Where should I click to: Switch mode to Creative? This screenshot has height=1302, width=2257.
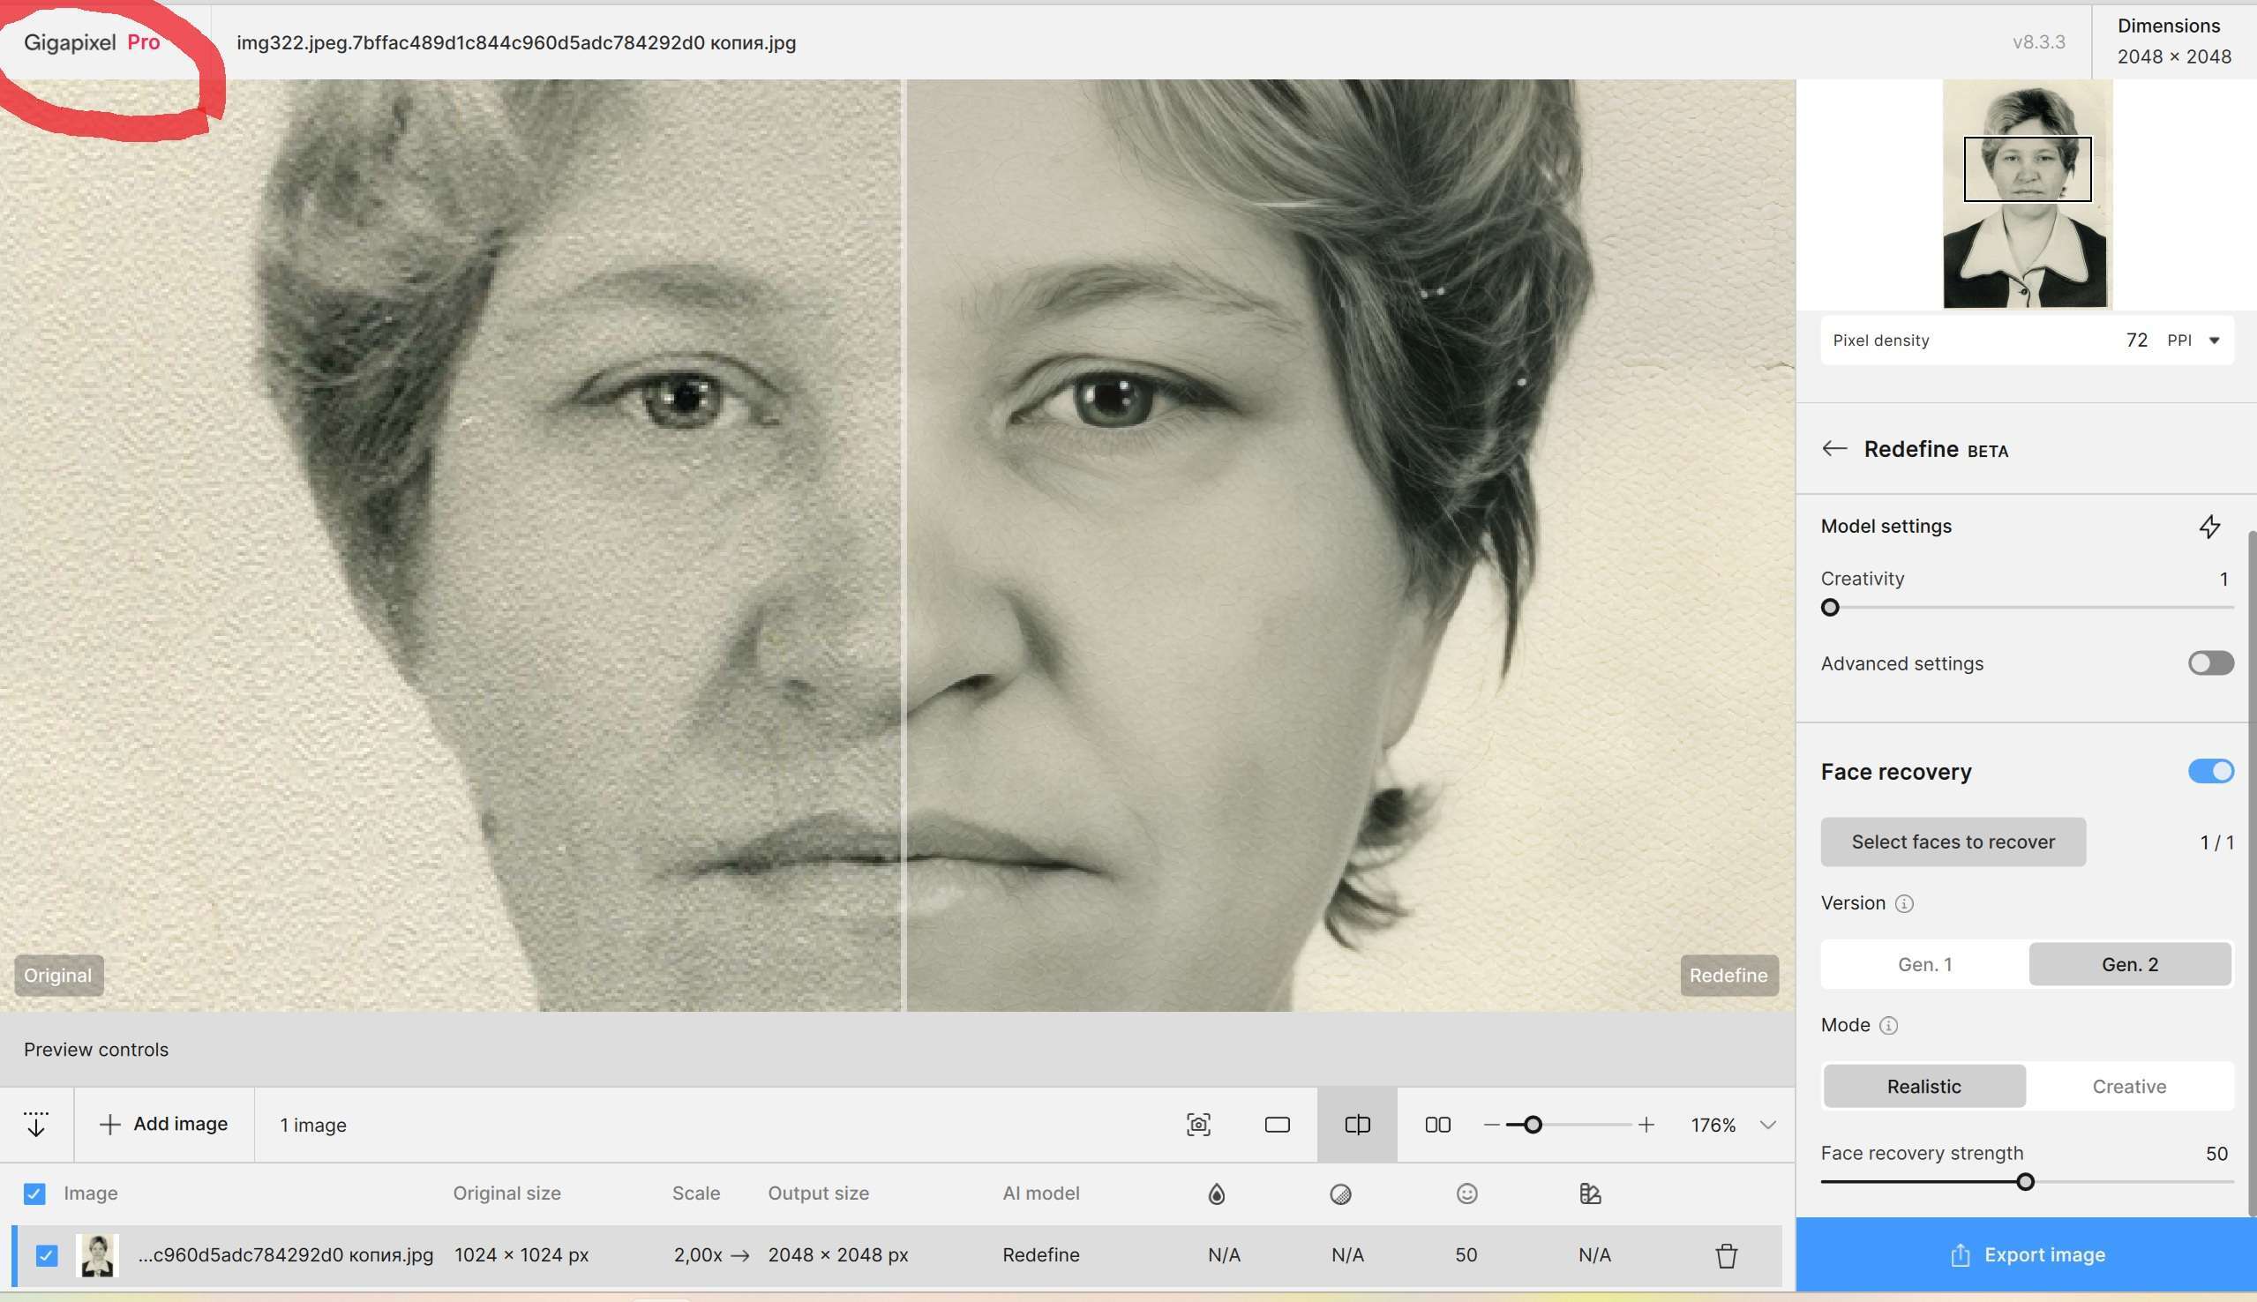coord(2128,1087)
